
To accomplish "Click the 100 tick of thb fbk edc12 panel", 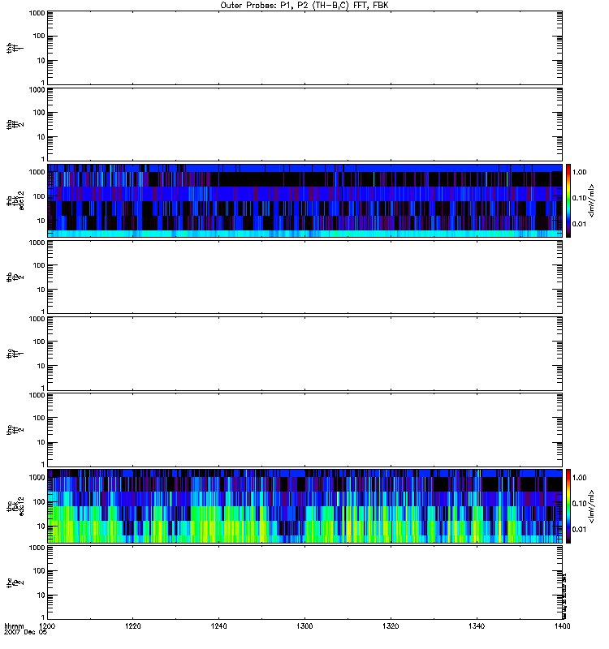I will [39, 196].
